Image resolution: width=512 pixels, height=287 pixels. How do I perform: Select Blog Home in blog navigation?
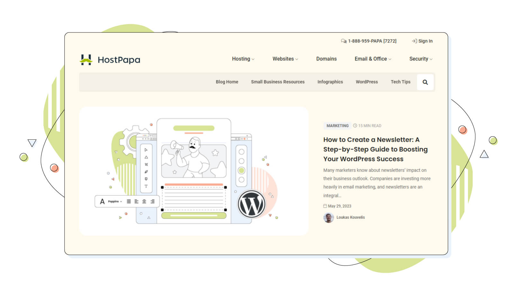click(227, 82)
